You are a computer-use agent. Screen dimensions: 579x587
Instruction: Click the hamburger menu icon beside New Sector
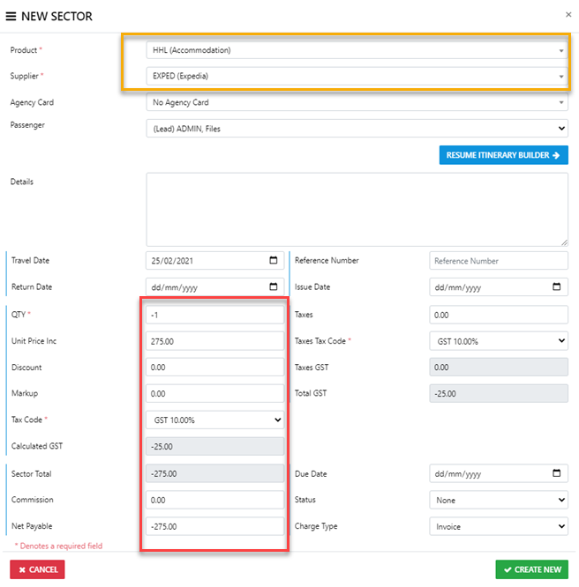coord(11,17)
